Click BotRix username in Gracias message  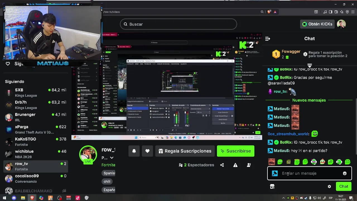286,78
